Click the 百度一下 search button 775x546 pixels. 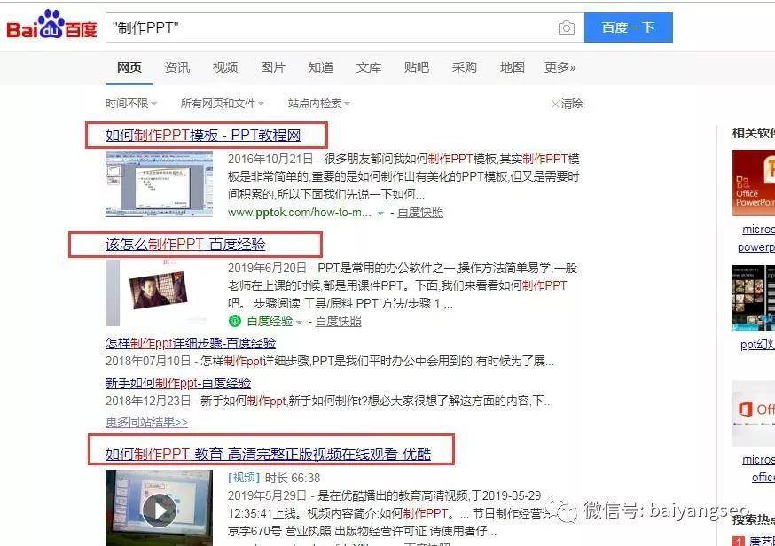coord(628,27)
